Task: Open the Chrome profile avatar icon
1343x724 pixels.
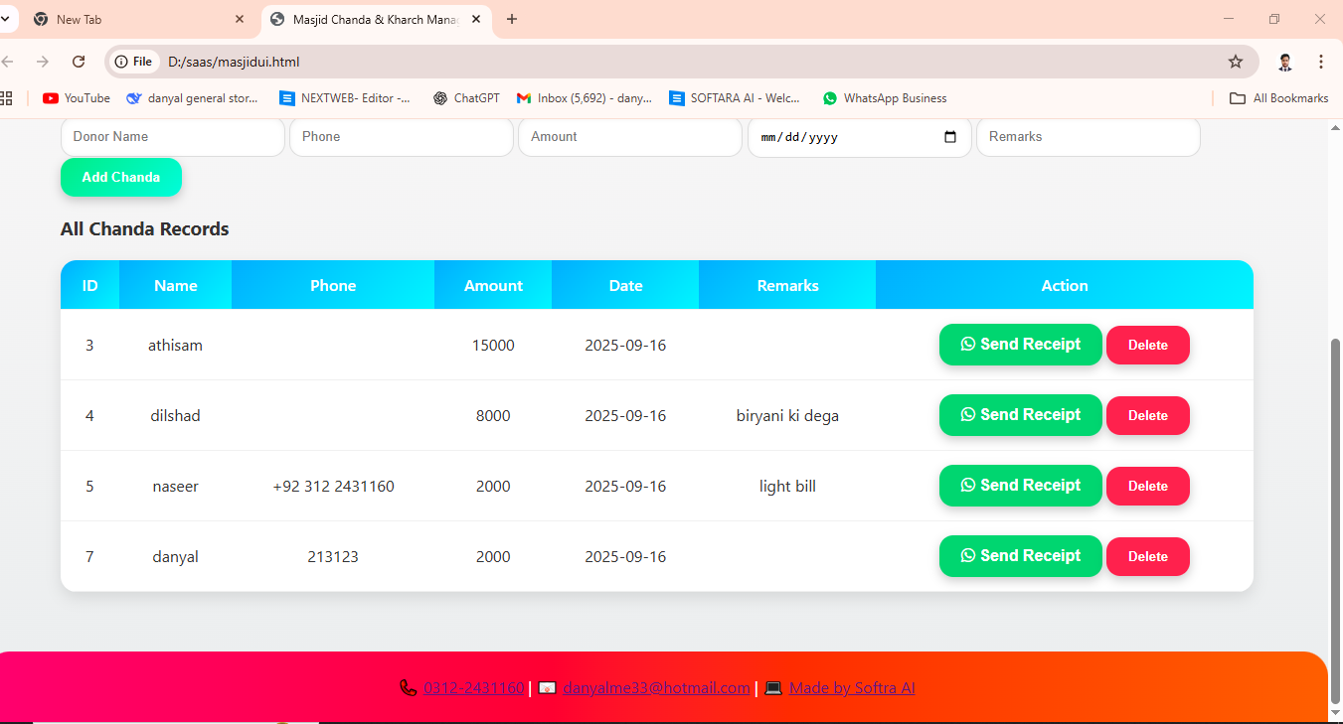Action: click(x=1285, y=62)
